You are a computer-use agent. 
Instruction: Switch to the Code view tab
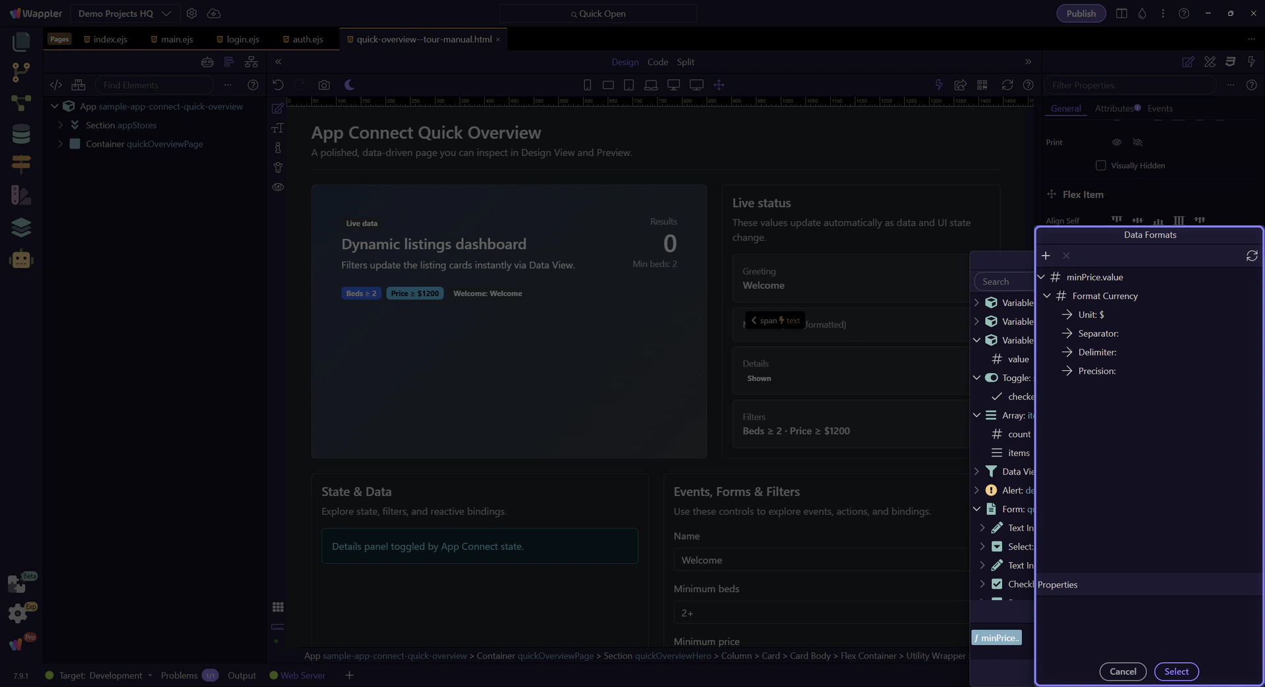pyautogui.click(x=657, y=62)
